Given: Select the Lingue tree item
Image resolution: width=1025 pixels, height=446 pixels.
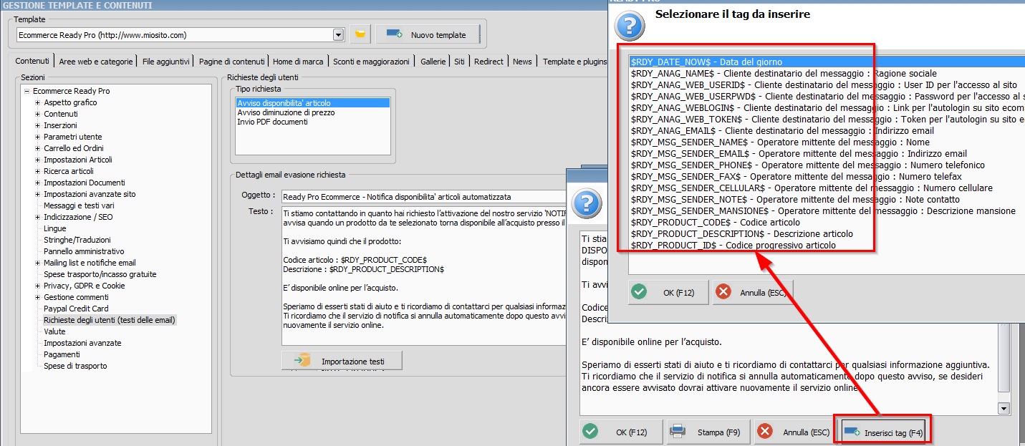Looking at the screenshot, I should point(54,228).
